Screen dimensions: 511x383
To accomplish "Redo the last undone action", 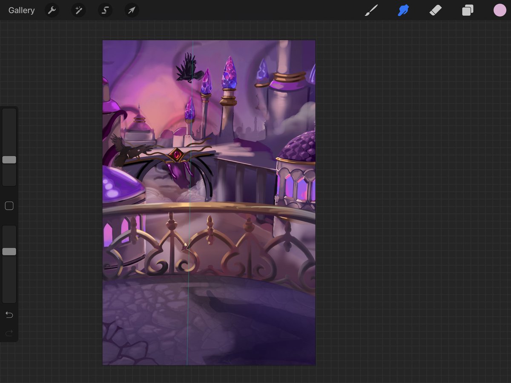I will [x=9, y=333].
